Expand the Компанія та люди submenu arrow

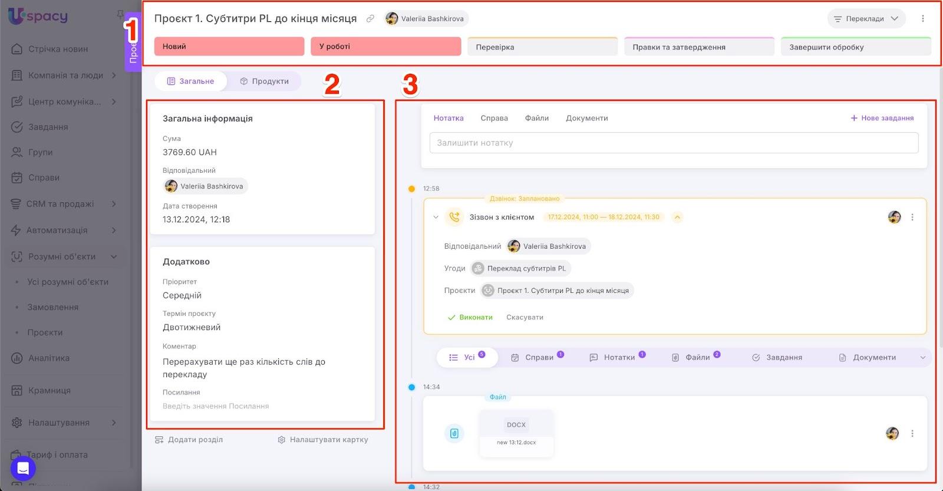click(114, 75)
